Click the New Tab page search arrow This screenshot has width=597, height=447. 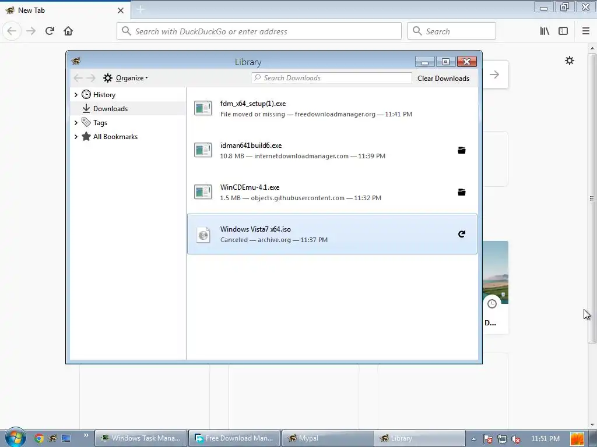coord(494,74)
